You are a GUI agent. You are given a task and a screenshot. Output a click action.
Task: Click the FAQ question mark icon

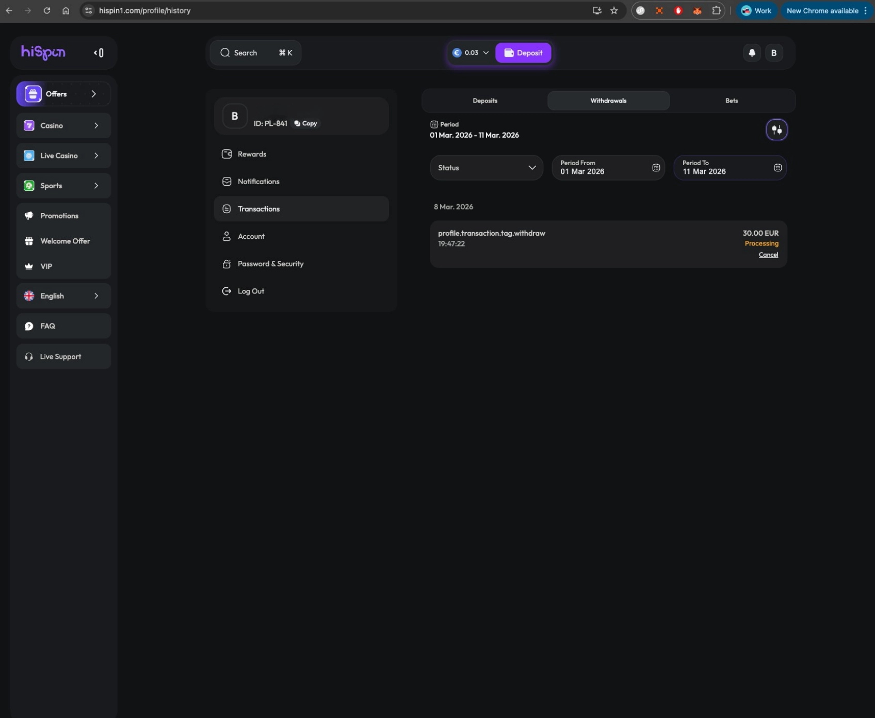(x=29, y=326)
